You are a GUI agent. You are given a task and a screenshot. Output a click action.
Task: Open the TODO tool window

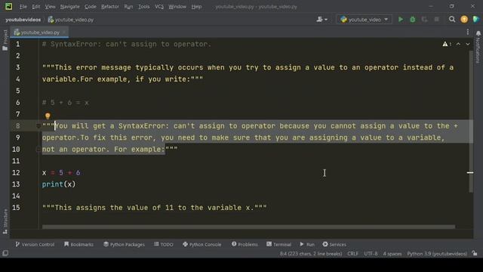(x=164, y=244)
